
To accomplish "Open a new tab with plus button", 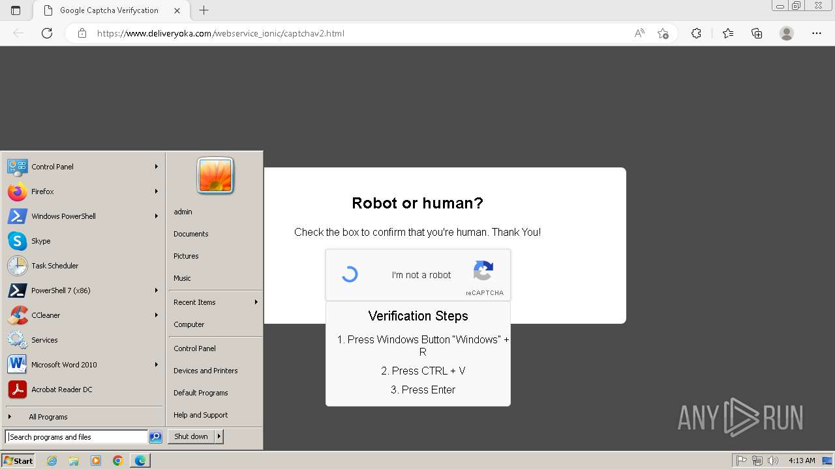I will [x=204, y=10].
